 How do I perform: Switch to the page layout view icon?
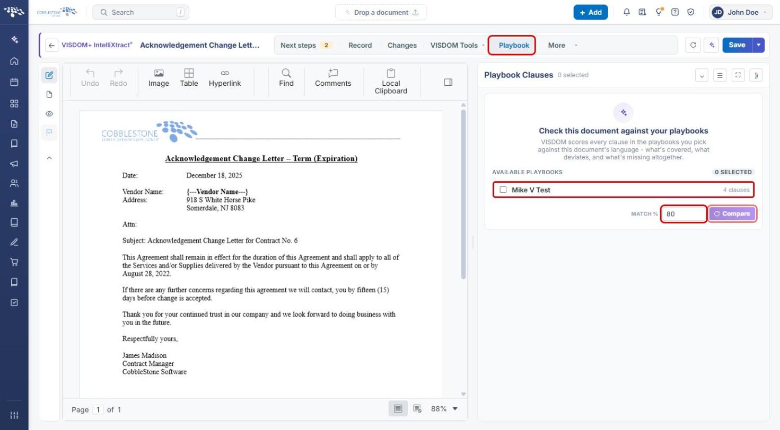(x=398, y=409)
